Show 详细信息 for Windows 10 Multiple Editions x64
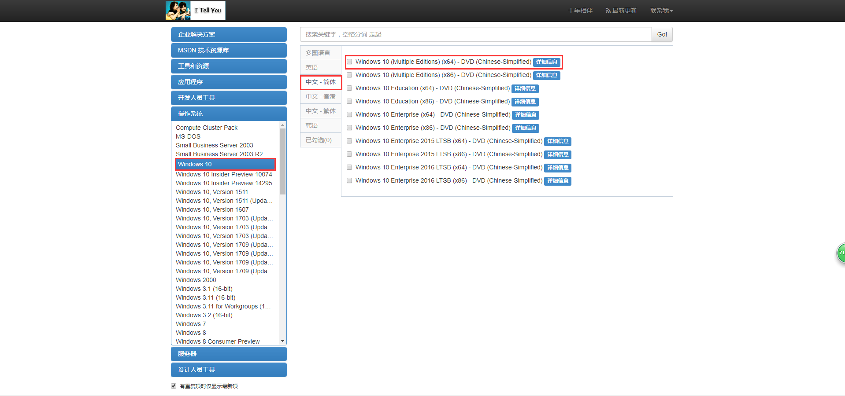 coord(546,62)
